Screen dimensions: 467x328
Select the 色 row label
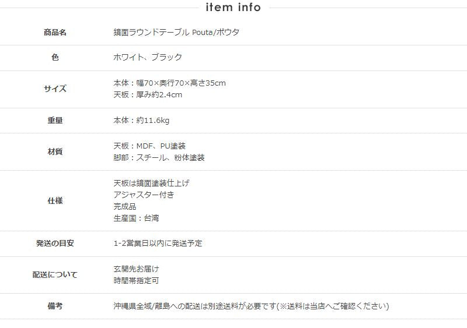(55, 58)
